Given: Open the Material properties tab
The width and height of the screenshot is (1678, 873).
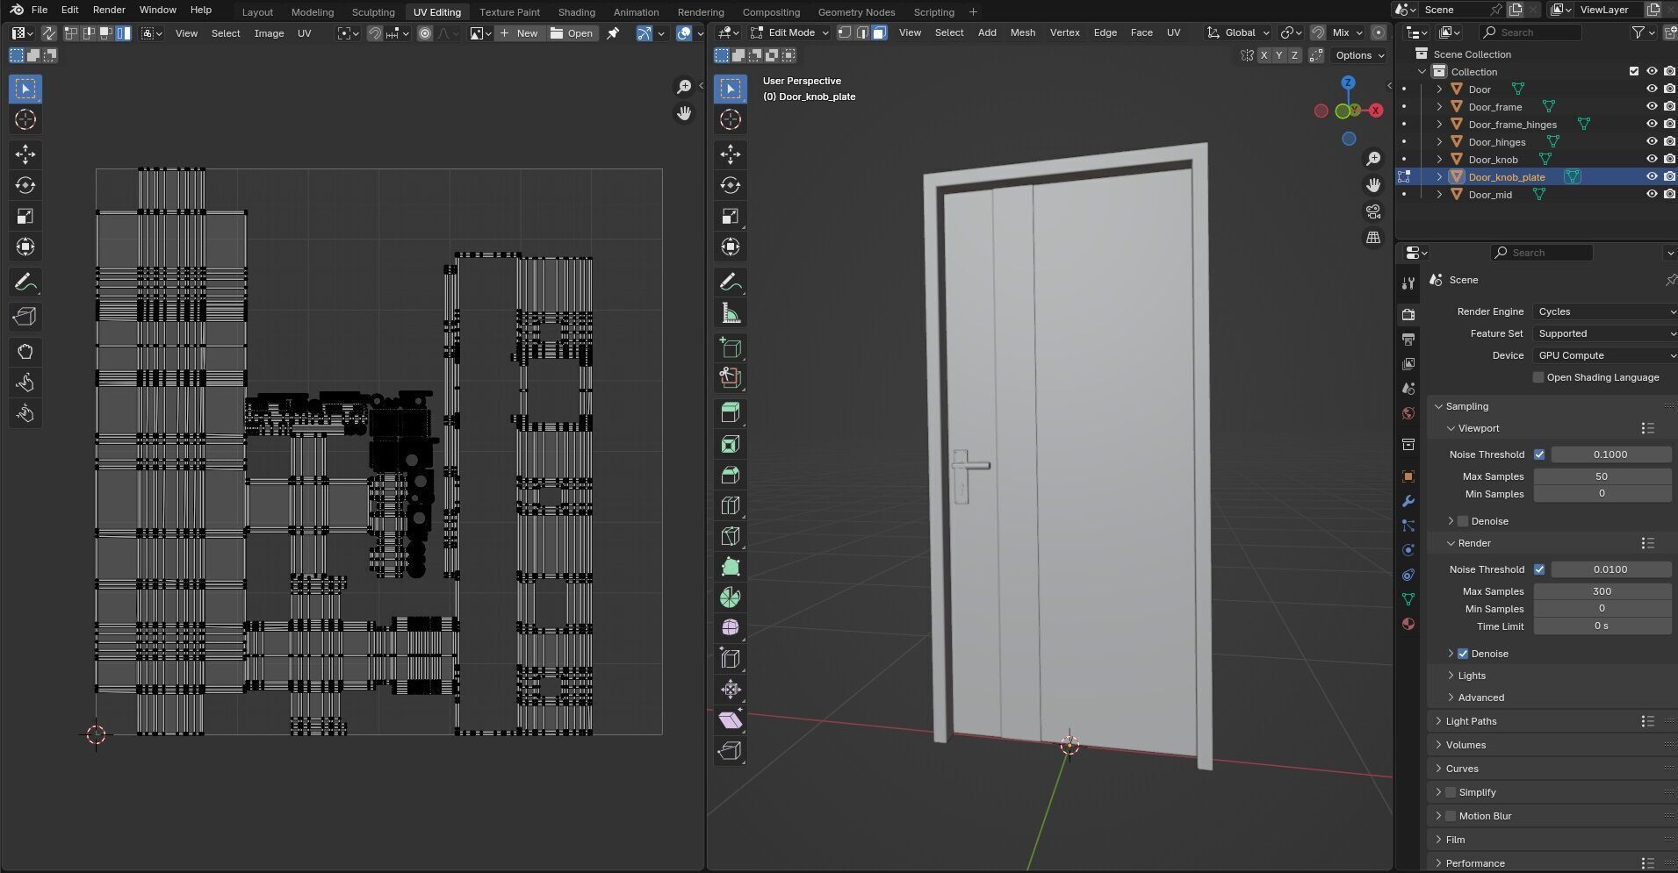Looking at the screenshot, I should tap(1408, 624).
